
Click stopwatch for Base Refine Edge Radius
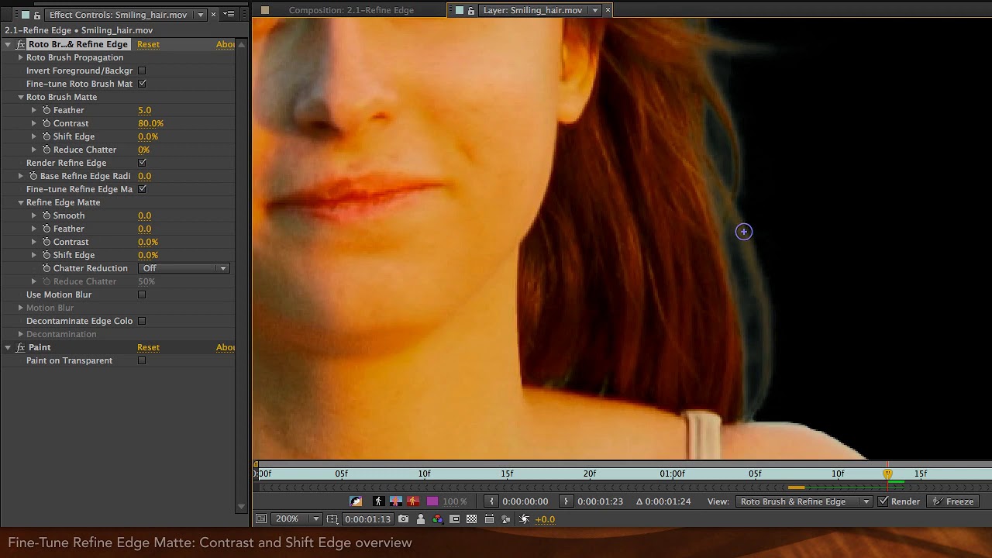click(x=33, y=176)
